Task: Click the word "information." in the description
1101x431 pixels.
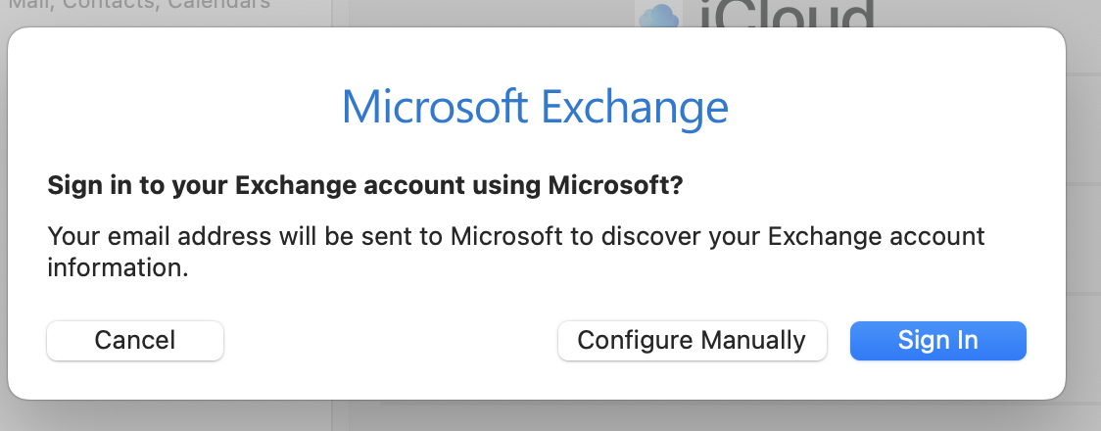Action: click(x=118, y=267)
